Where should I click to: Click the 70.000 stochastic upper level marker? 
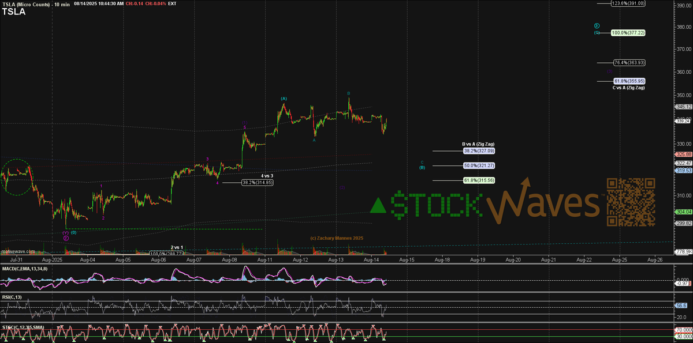684,331
